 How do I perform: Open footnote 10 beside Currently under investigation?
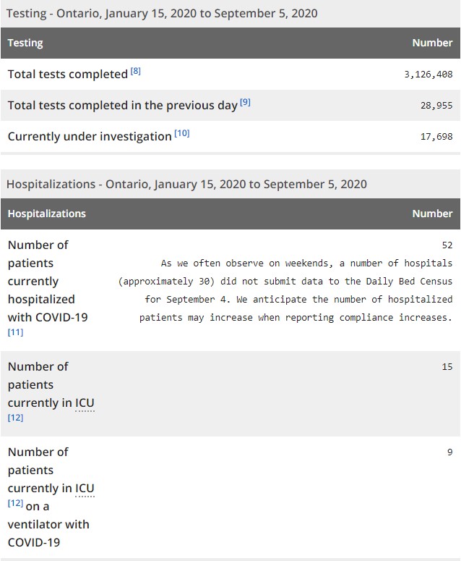(181, 133)
